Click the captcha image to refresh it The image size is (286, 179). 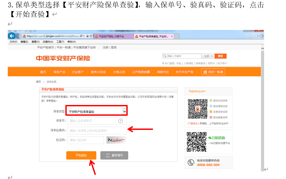coord(116,140)
